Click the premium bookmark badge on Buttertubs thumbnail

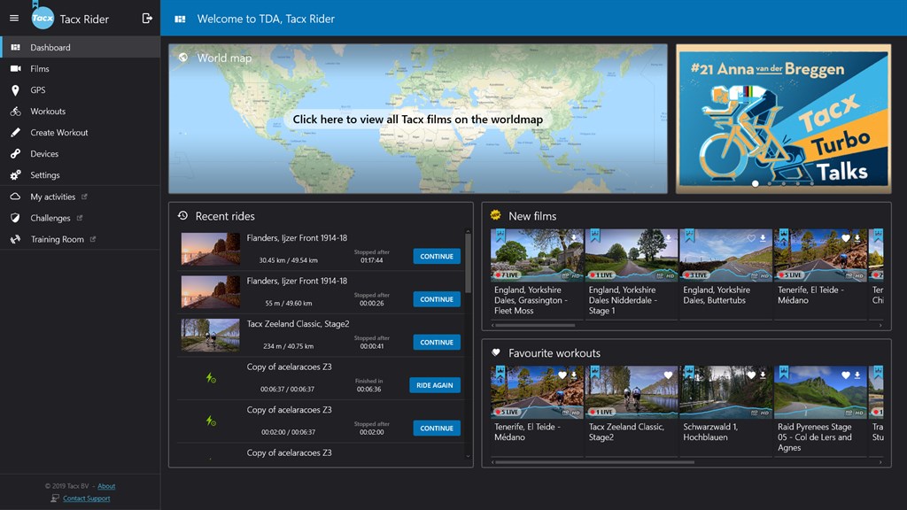pyautogui.click(x=689, y=236)
